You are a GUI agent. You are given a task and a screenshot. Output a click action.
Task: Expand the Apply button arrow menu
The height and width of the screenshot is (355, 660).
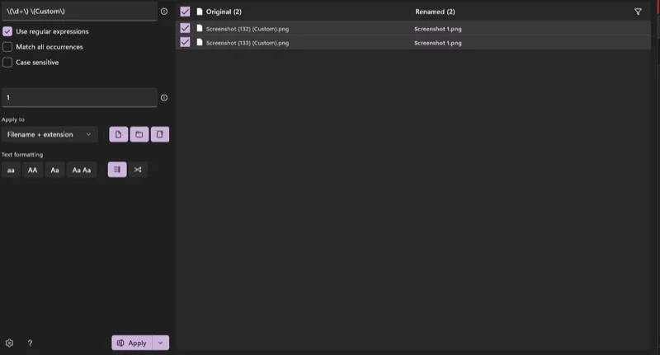coord(160,343)
